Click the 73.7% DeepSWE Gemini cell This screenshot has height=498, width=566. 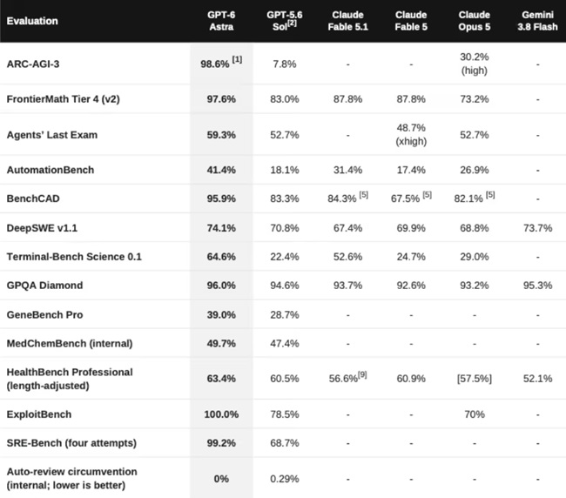[537, 228]
